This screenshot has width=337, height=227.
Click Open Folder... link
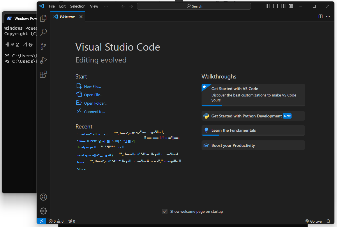coord(96,103)
